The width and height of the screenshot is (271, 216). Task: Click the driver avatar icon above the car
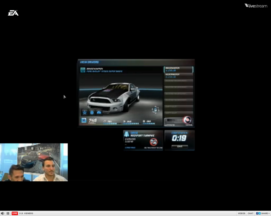tap(83, 70)
